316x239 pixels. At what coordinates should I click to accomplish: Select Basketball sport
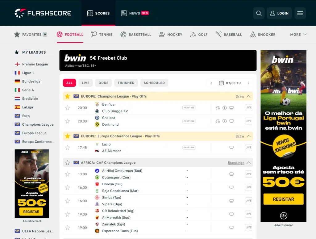(136, 35)
